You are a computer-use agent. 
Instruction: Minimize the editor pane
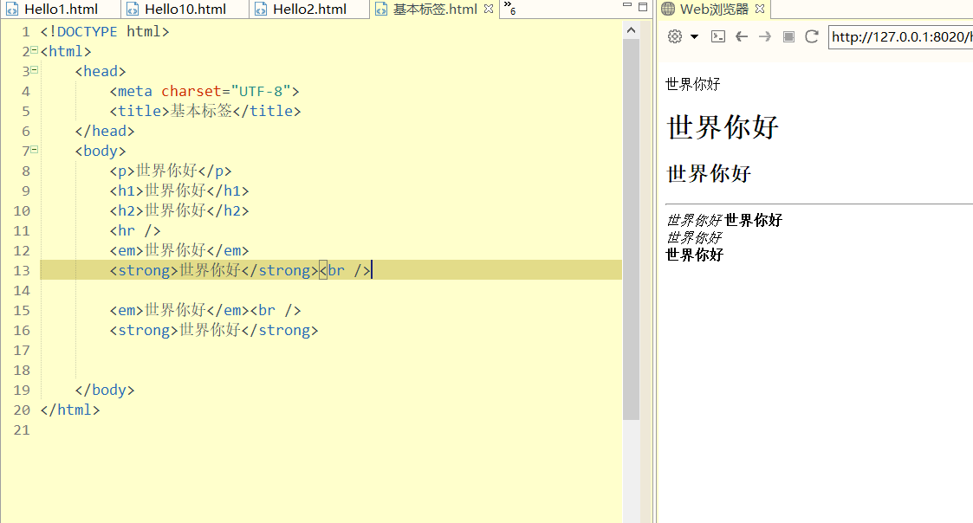click(626, 5)
